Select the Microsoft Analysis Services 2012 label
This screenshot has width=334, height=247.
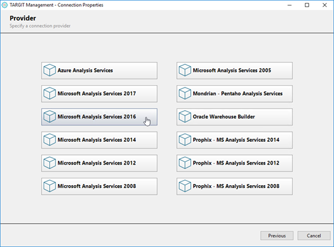pos(97,163)
